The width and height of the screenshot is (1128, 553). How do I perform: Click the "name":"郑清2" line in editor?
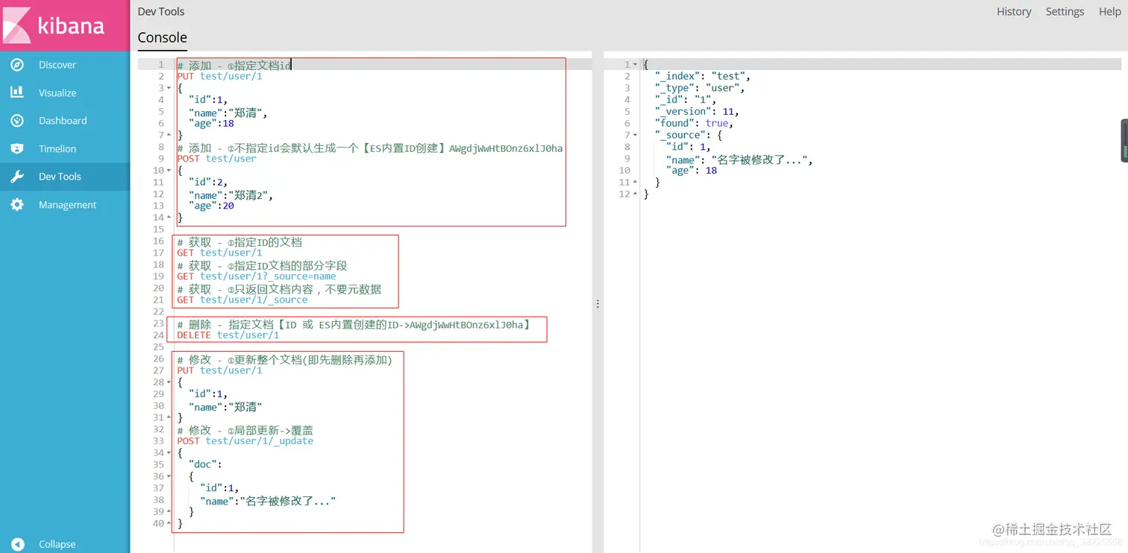pos(231,195)
